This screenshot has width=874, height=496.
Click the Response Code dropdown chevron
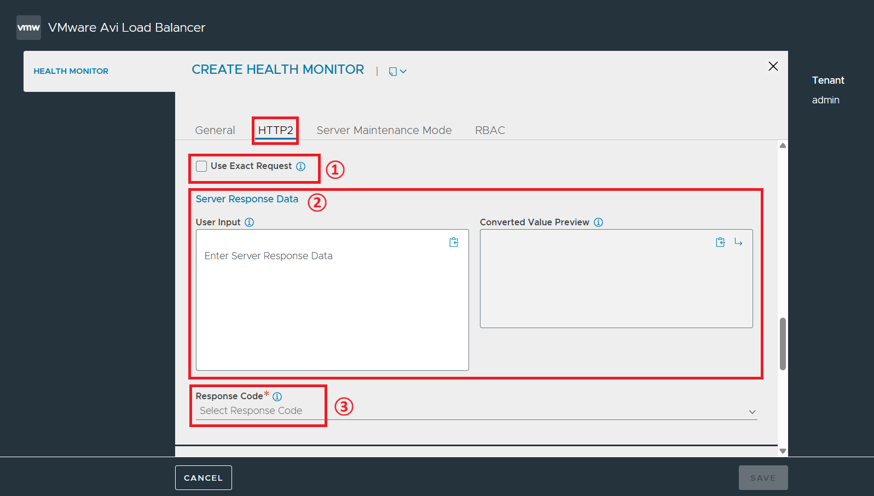click(x=753, y=412)
